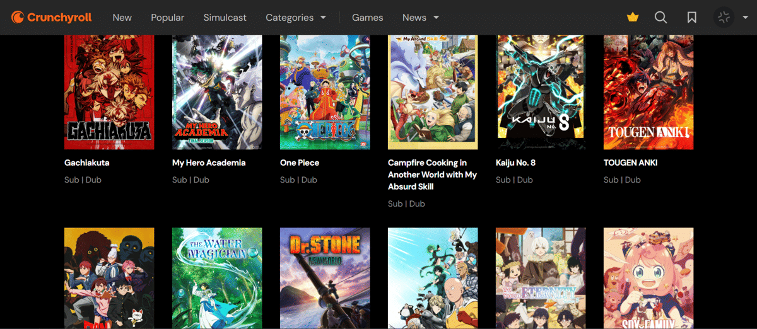
Task: Click the TOUGEN ANKI title link
Action: coord(631,163)
